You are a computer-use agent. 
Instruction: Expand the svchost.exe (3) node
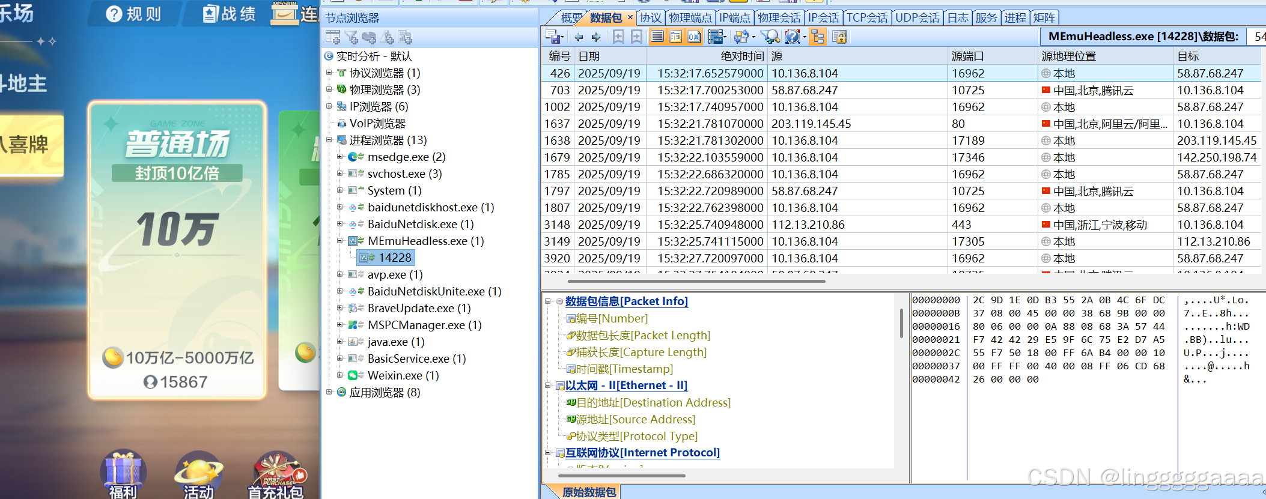coord(339,174)
